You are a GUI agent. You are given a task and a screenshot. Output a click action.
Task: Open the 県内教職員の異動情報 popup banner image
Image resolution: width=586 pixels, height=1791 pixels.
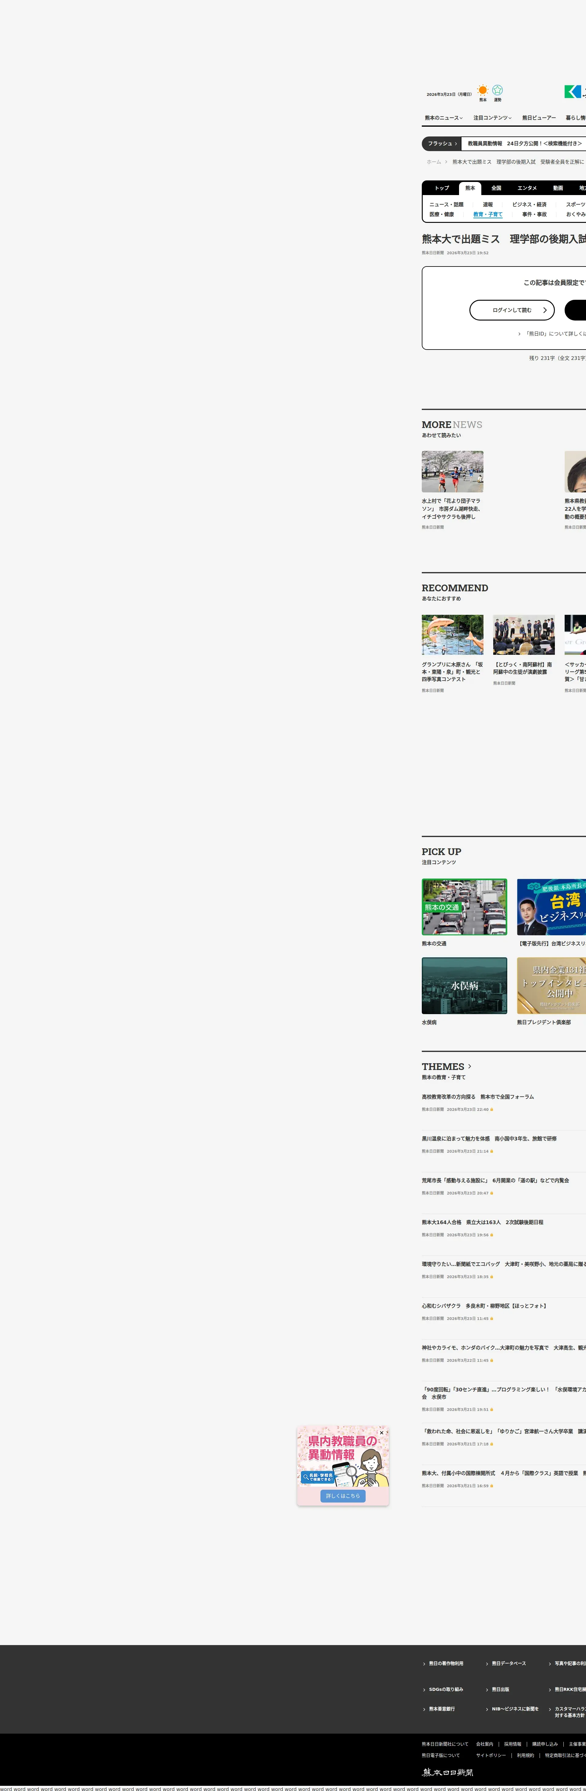click(x=343, y=1456)
